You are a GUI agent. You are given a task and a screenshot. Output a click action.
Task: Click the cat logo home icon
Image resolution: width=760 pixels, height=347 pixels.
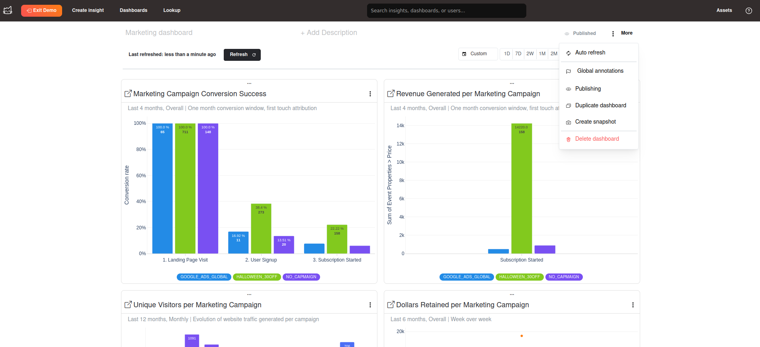[8, 10]
